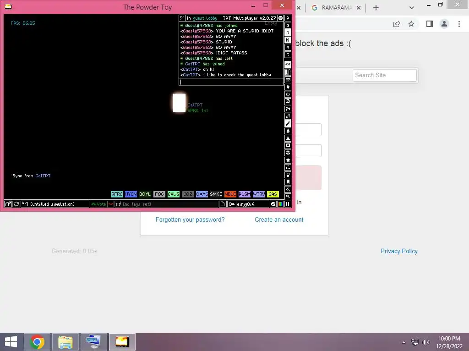Toggle the simulation pause button

pos(288,204)
